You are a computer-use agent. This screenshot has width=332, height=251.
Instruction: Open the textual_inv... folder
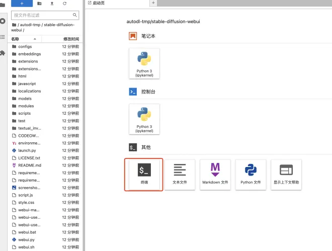(45, 128)
